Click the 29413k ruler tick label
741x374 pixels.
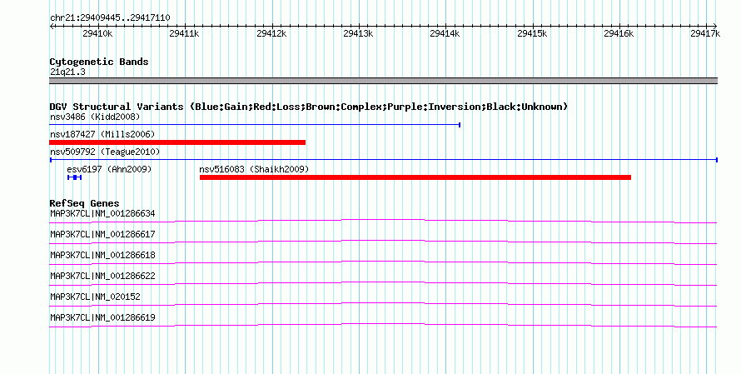click(358, 33)
